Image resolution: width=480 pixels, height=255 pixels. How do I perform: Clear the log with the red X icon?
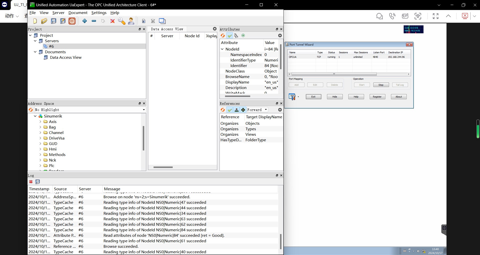[x=31, y=182]
